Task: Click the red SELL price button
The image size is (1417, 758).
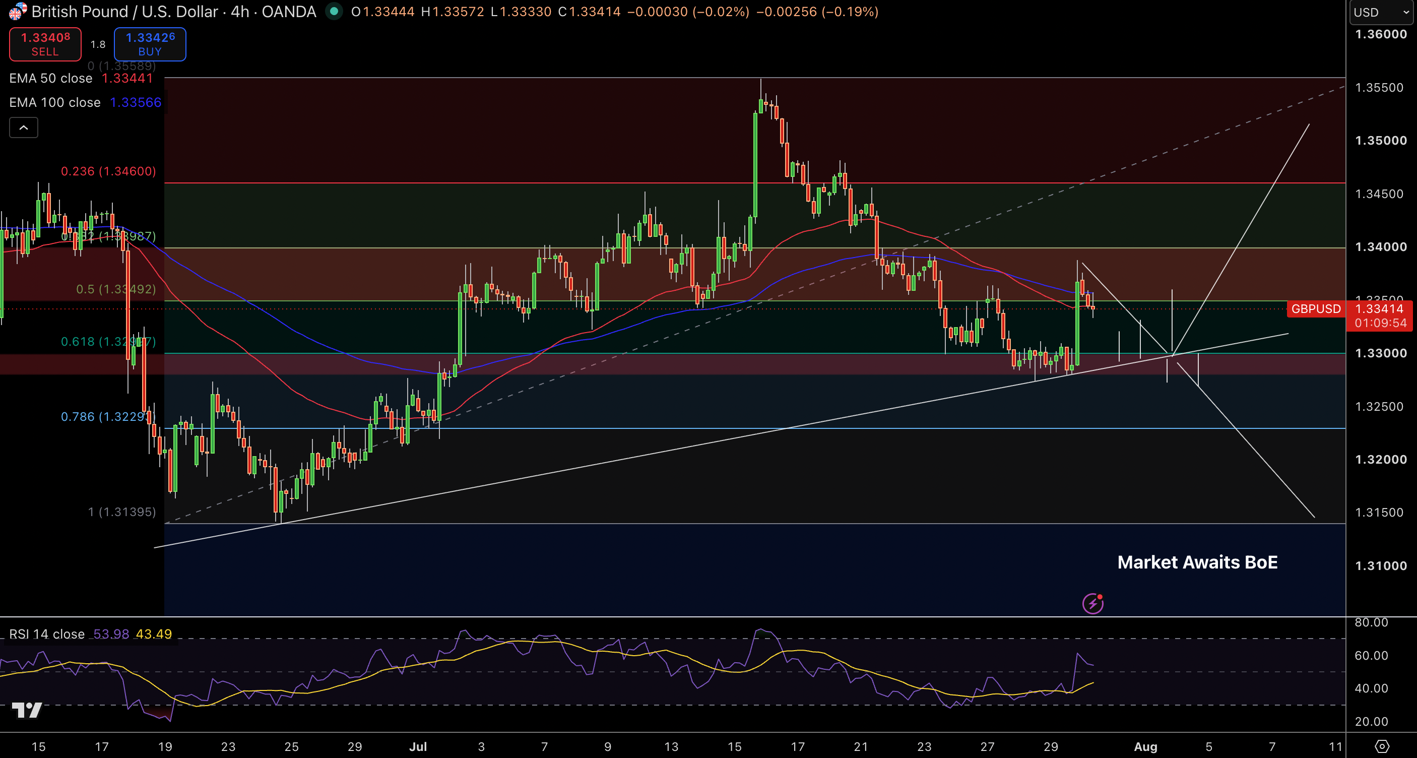Action: tap(45, 44)
